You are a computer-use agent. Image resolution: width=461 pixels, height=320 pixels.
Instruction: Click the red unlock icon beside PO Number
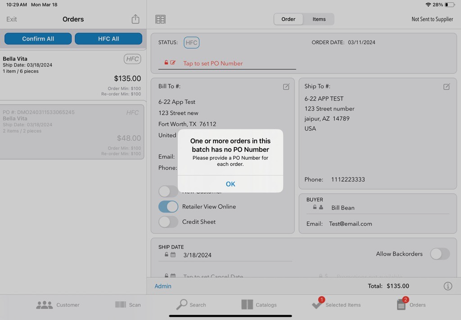point(166,62)
